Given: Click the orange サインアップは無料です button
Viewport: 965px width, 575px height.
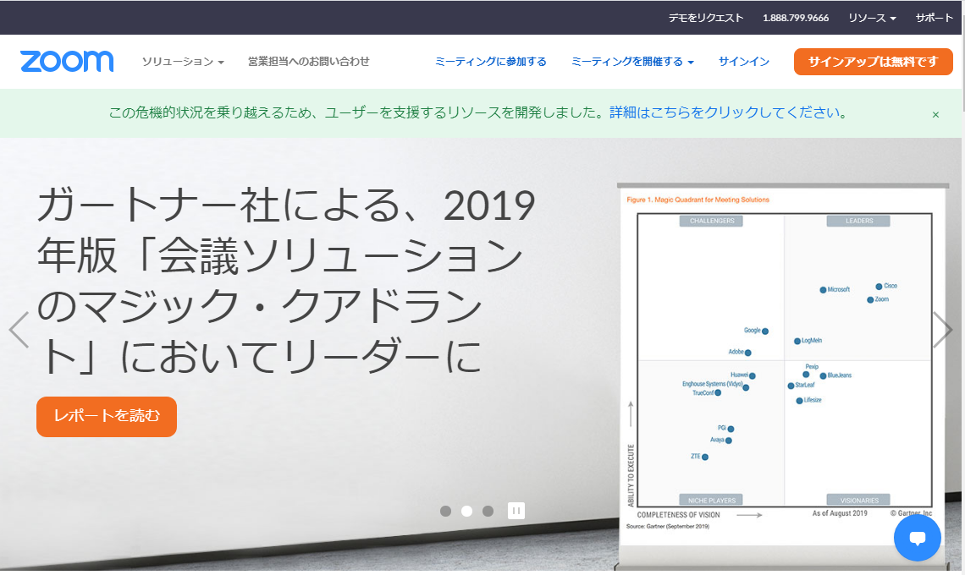Looking at the screenshot, I should [873, 62].
